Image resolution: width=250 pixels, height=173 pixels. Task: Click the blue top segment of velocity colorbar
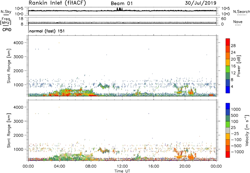228,106
